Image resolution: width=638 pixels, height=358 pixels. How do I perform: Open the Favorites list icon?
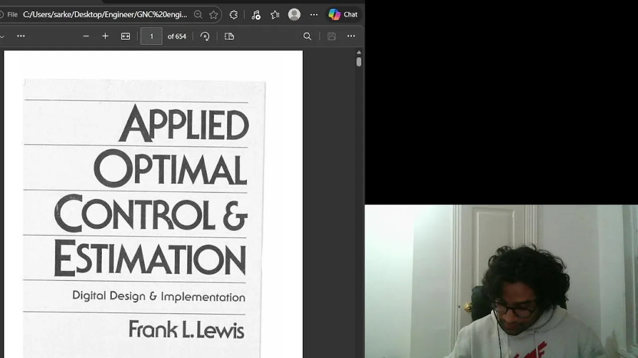(275, 15)
